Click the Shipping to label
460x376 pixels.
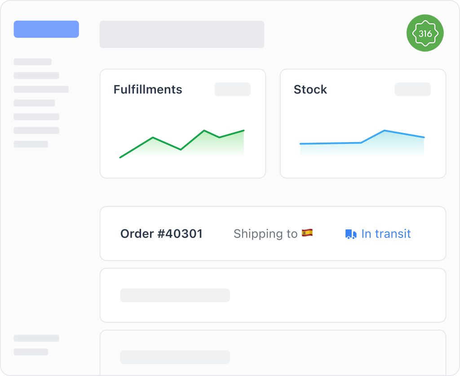point(265,234)
